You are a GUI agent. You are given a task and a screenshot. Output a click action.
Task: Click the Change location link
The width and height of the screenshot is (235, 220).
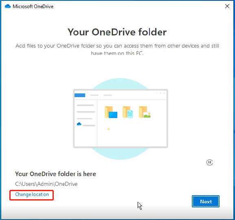[x=32, y=194]
